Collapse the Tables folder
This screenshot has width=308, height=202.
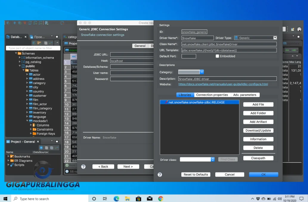coord(24,70)
